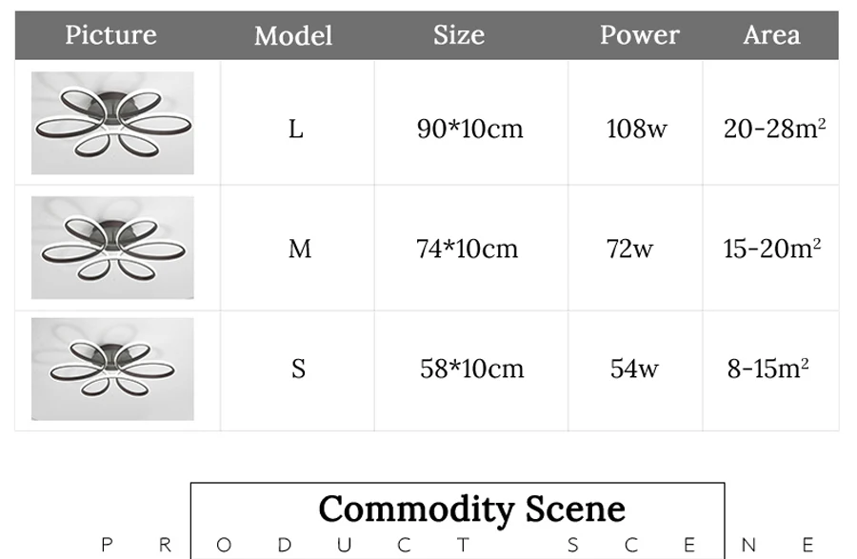Viewport: 857px width, 559px height.
Task: Select the Picture column header
Action: (111, 35)
